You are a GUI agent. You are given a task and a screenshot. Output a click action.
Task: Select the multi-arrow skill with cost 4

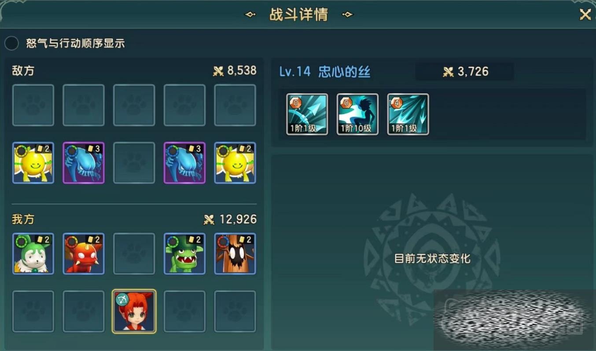[408, 114]
